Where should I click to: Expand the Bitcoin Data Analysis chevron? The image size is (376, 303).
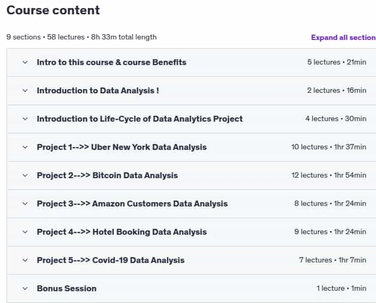point(25,176)
